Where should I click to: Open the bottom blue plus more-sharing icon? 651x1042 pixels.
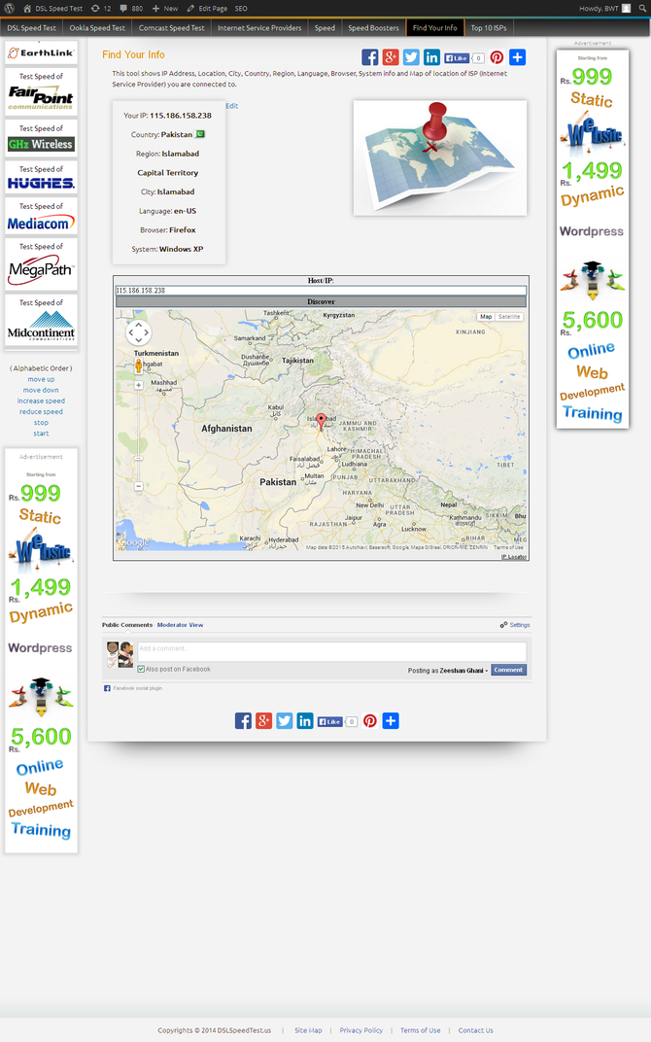[x=391, y=721]
